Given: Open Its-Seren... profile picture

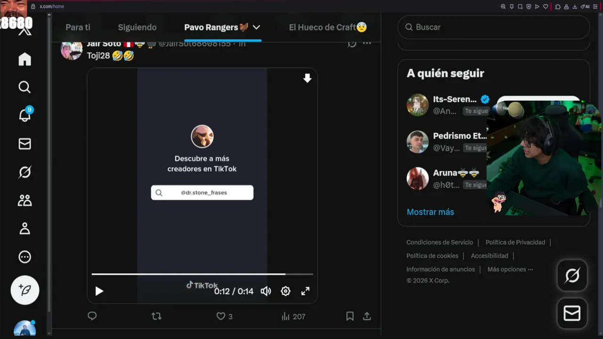Looking at the screenshot, I should (x=417, y=105).
